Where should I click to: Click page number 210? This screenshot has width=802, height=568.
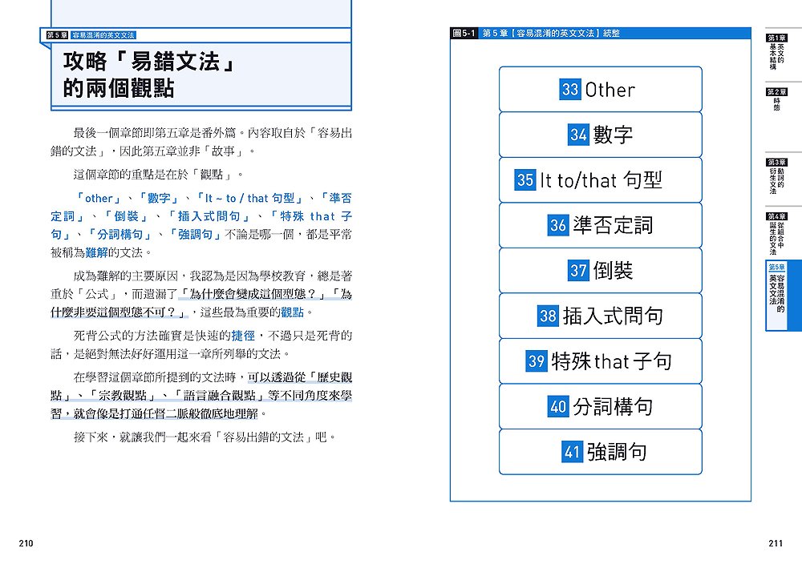pos(26,544)
